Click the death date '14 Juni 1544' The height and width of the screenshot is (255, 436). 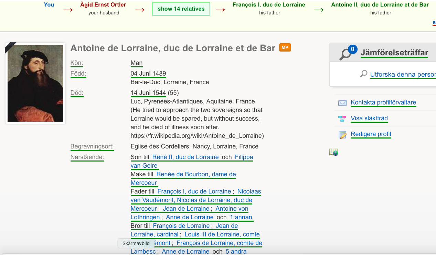(x=148, y=93)
